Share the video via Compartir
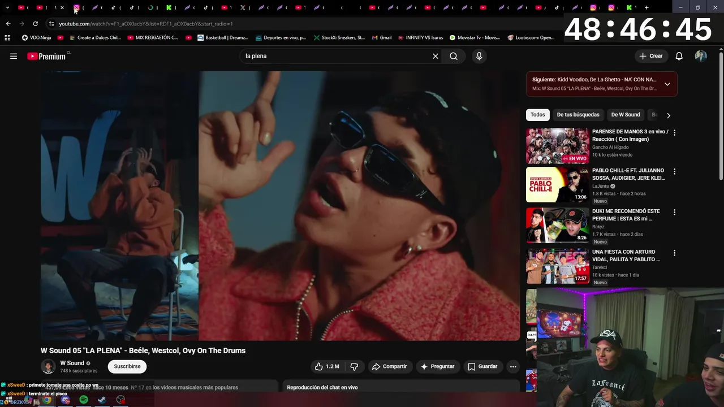Viewport: 724px width, 407px height. pos(389,366)
